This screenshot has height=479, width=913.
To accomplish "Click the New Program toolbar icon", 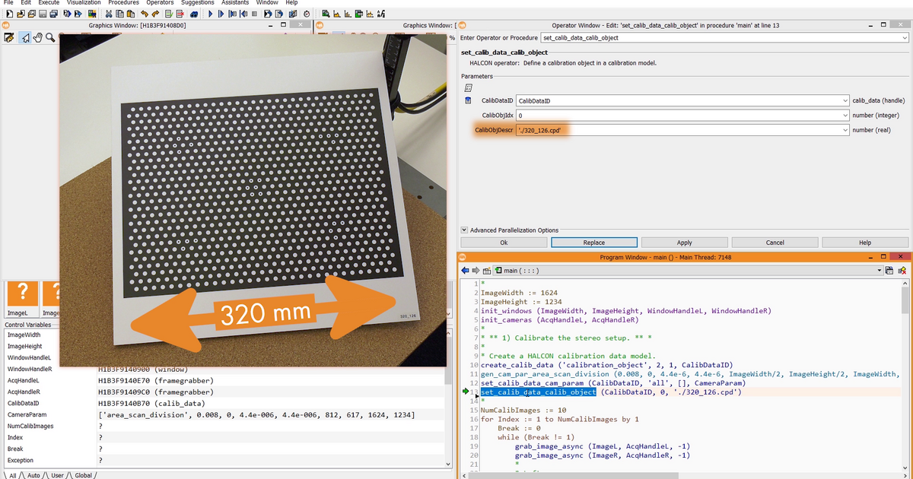I will [x=9, y=14].
